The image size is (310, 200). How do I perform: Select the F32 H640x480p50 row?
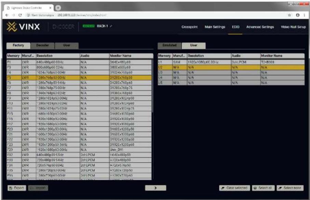click(79, 155)
